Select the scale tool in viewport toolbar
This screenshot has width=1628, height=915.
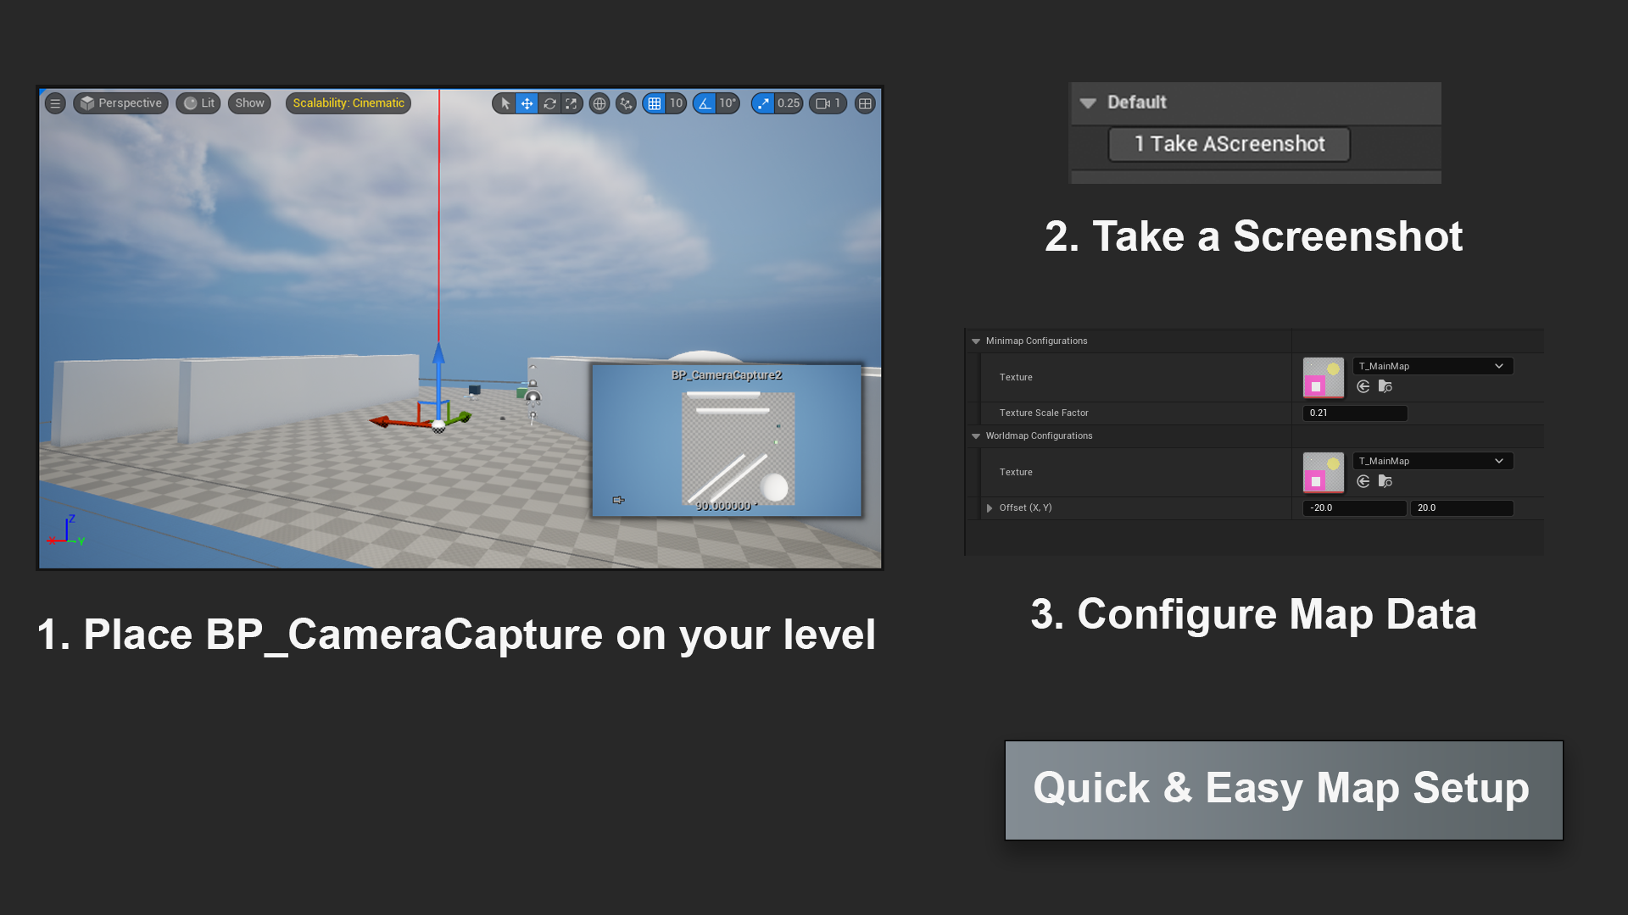click(x=571, y=103)
